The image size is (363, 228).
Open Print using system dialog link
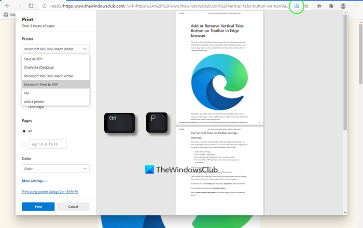point(50,191)
